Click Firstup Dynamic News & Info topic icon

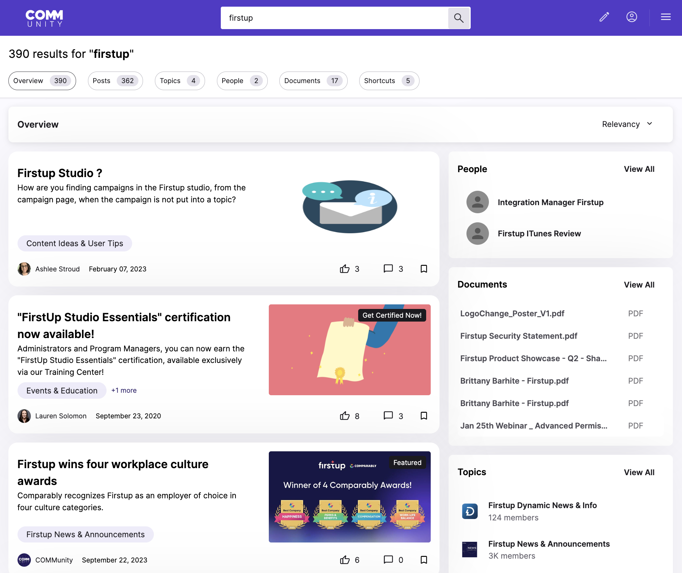[x=470, y=511]
